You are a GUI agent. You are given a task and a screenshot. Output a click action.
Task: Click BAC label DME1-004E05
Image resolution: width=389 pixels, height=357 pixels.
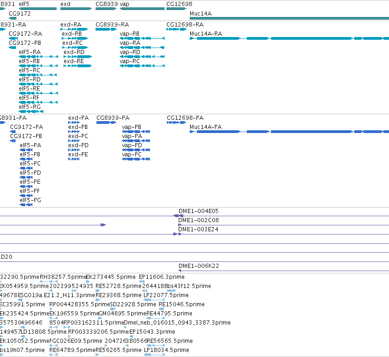pyautogui.click(x=198, y=211)
